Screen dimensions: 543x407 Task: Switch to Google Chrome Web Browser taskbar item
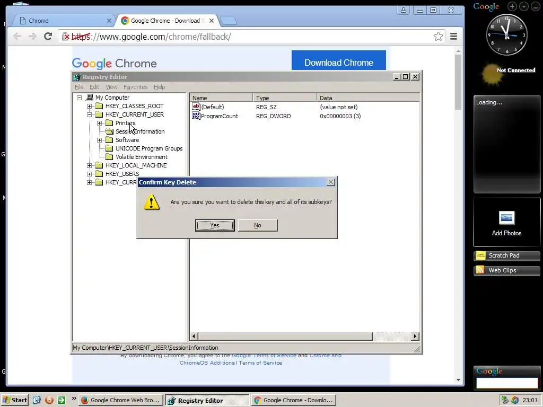[x=120, y=400]
